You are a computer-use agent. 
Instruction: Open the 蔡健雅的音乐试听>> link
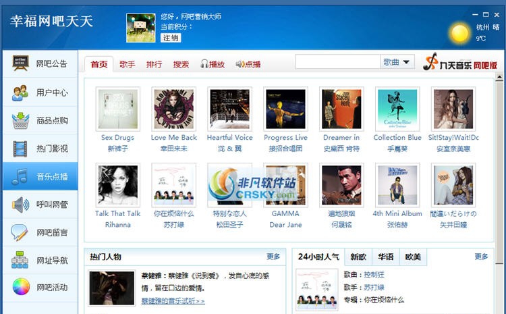point(173,300)
